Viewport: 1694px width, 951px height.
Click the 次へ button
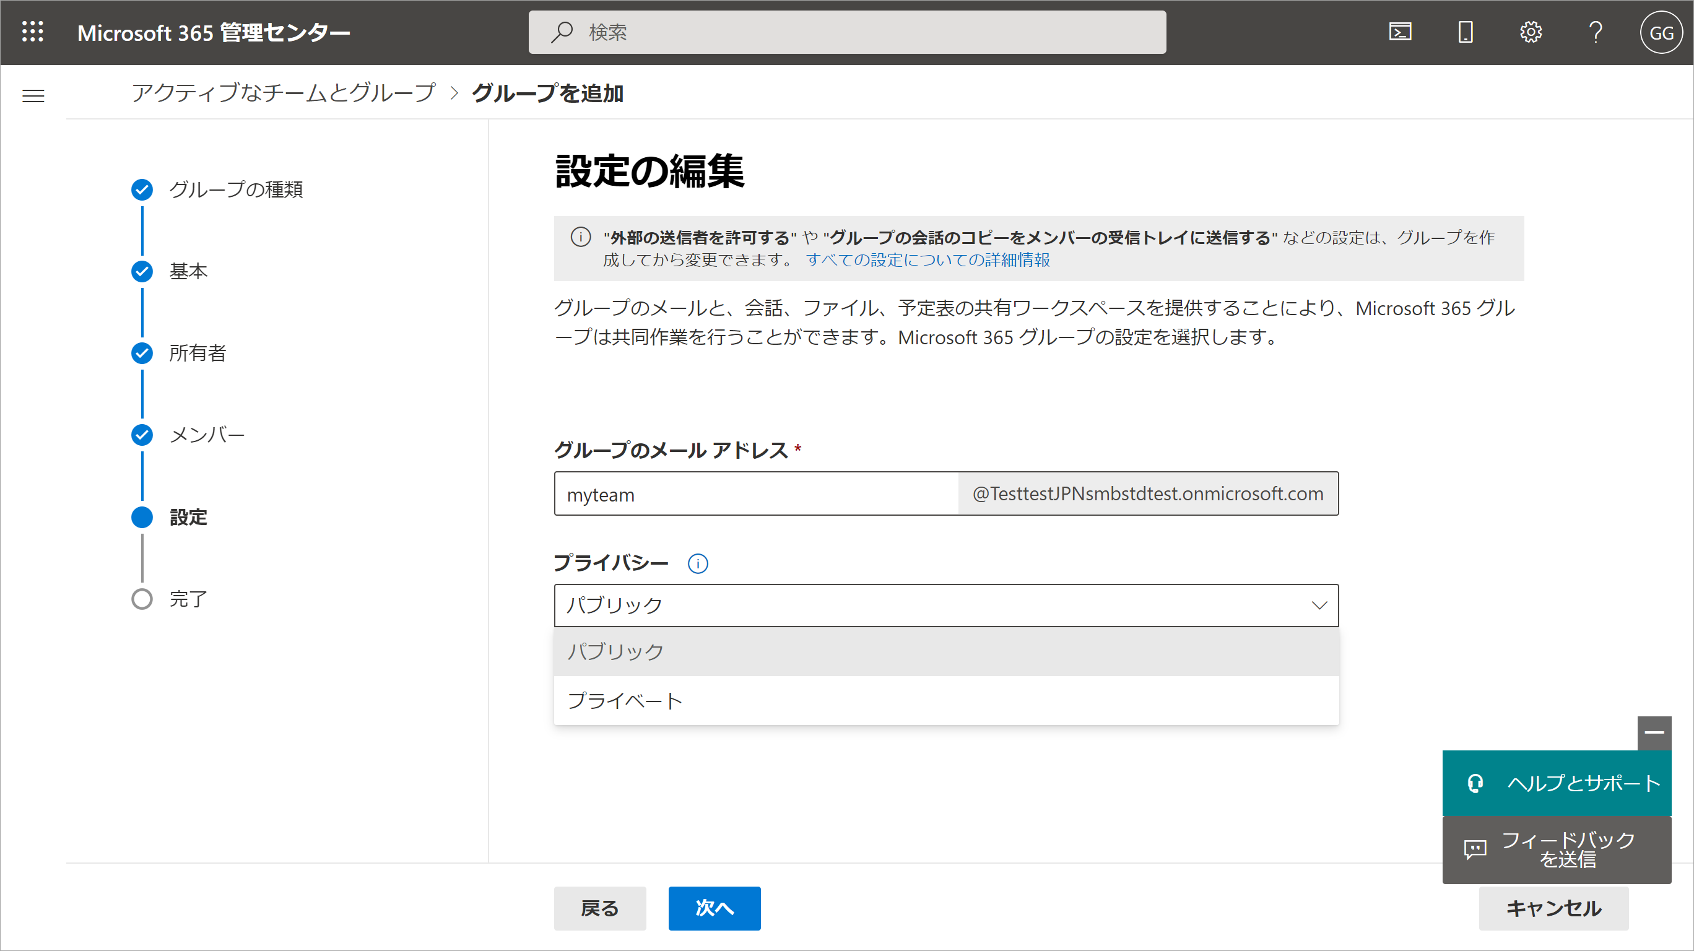(x=714, y=908)
